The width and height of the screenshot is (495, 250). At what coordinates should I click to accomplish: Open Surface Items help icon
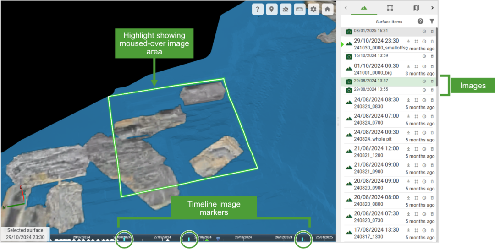pyautogui.click(x=420, y=22)
